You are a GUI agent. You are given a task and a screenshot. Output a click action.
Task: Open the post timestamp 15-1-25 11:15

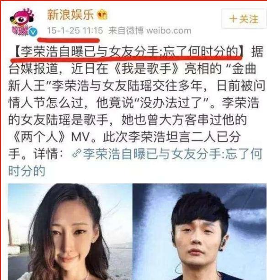[75, 31]
